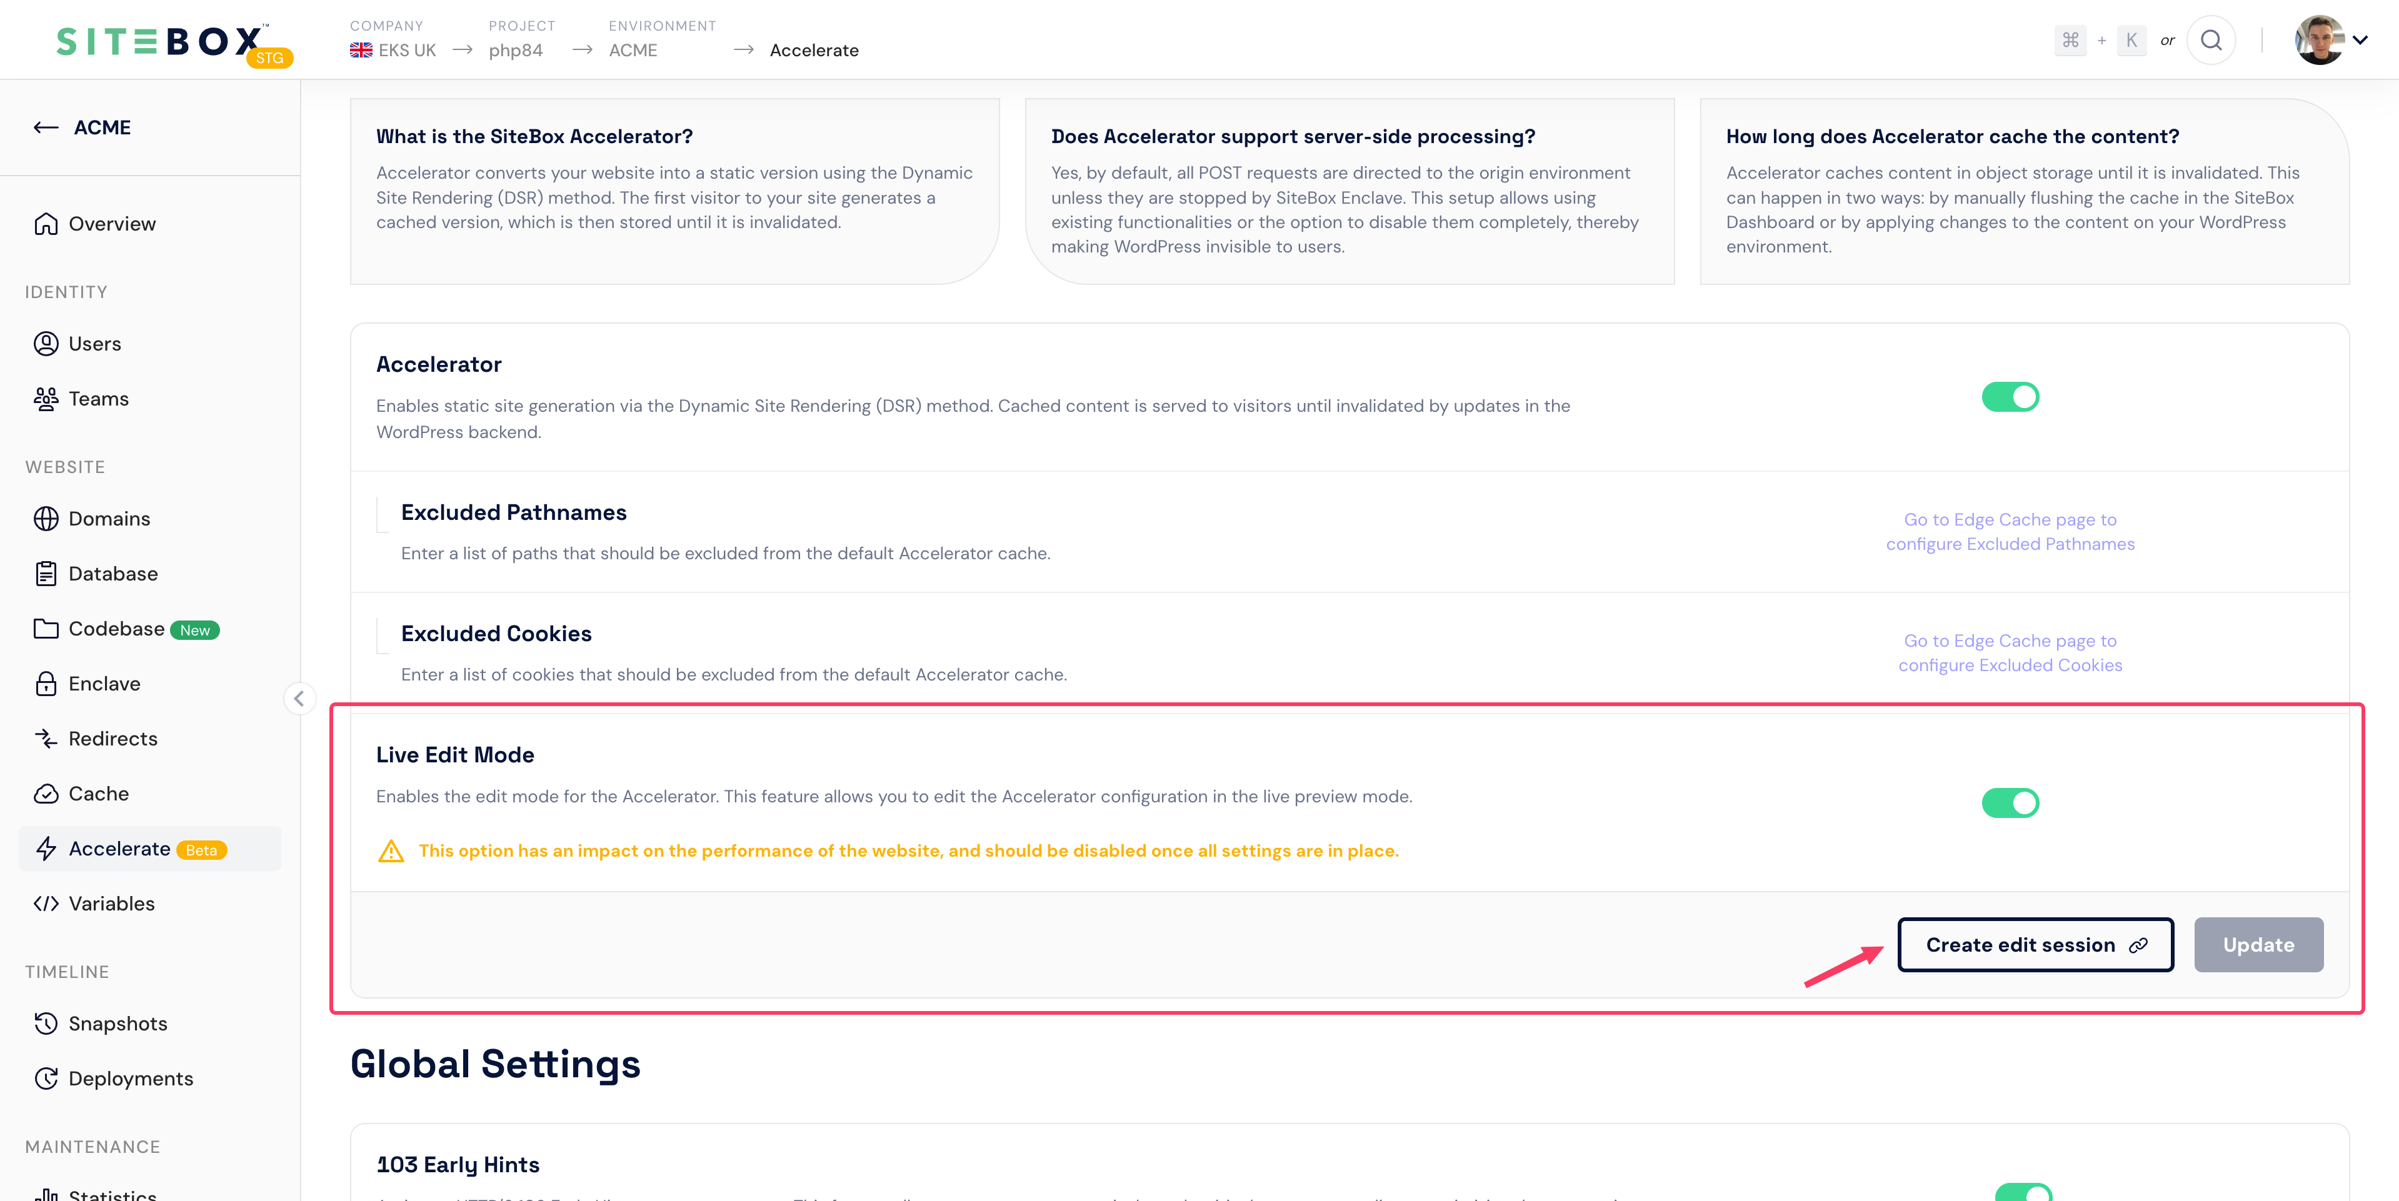
Task: Click the Redirects arrows icon
Action: click(46, 739)
